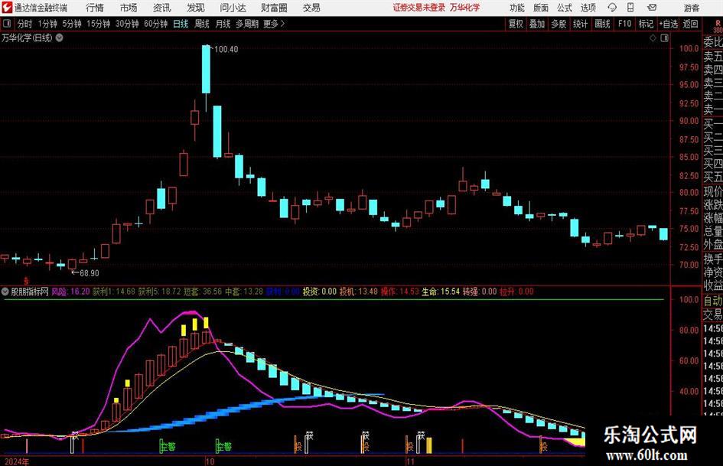Screen dimensions: 723x466
Task: Expand the 股朋指标网 indicator dropdown arrow
Action: pos(5,292)
